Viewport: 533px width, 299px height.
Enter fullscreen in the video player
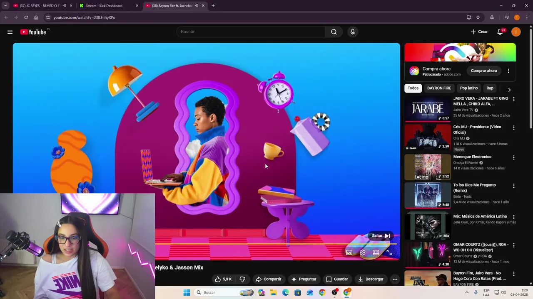[x=389, y=252]
